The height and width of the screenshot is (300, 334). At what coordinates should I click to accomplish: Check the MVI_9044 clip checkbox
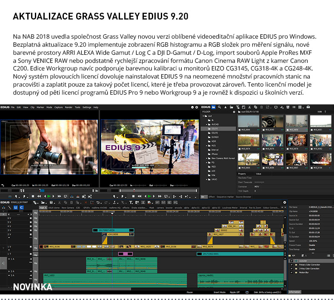(x=240, y=129)
